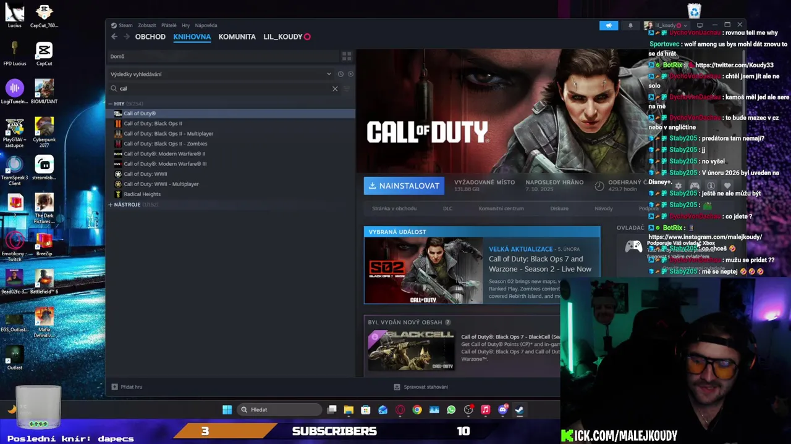Open the Nápověda menu

(x=206, y=25)
